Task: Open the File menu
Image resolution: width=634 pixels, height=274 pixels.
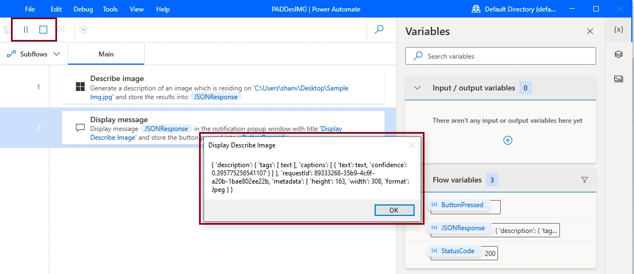Action: (30, 9)
